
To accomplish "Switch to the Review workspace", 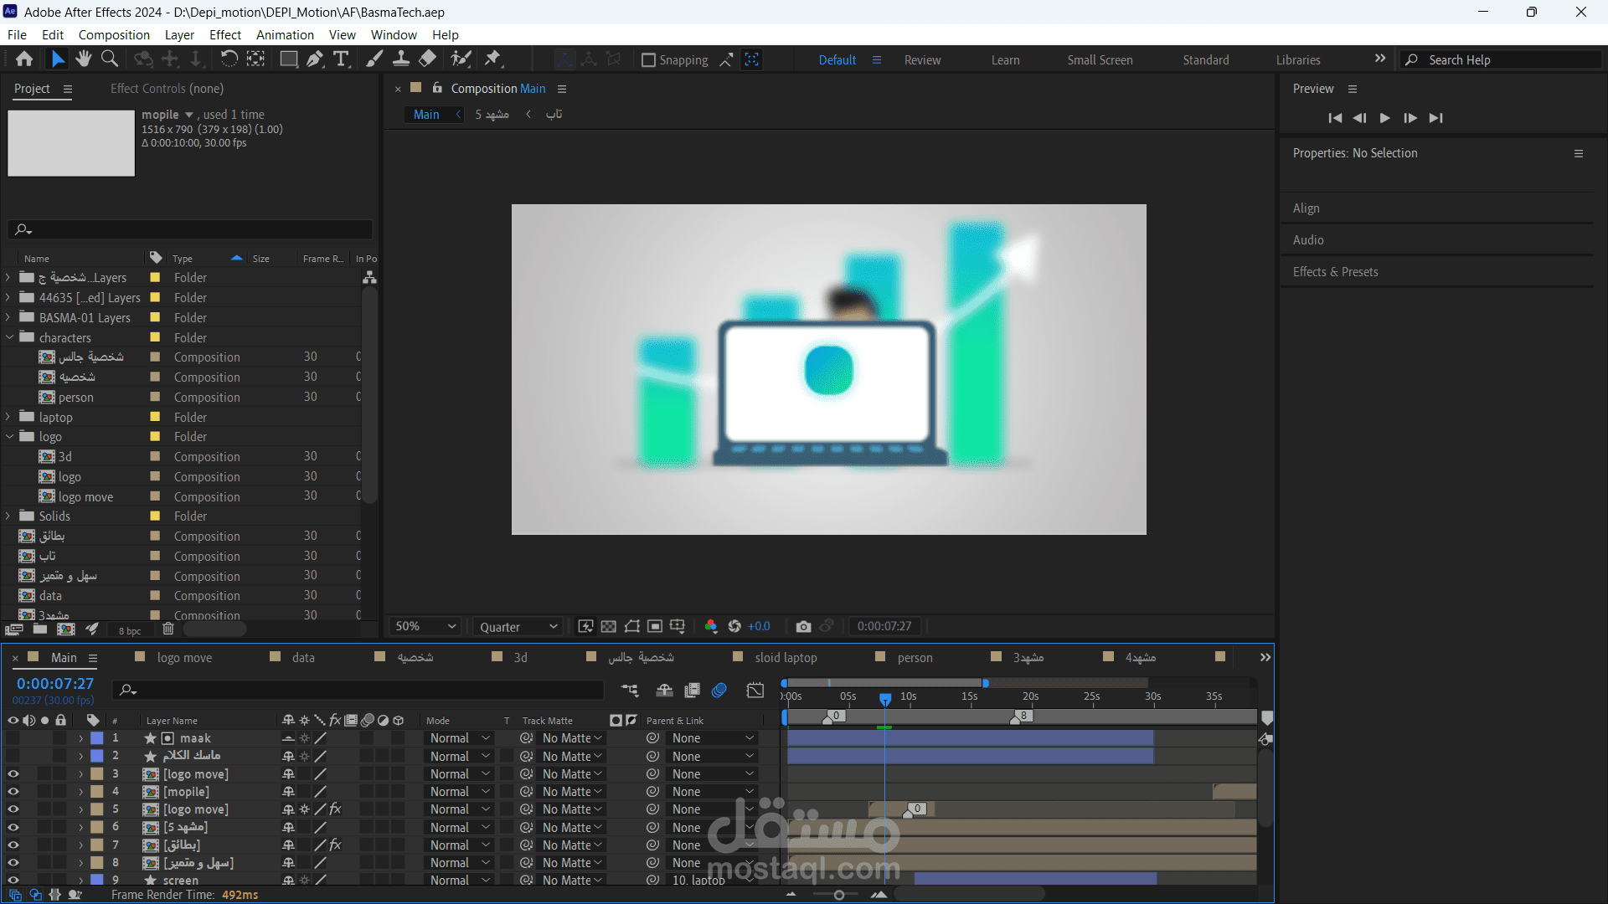I will (922, 60).
